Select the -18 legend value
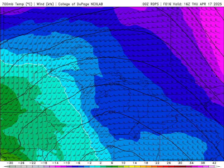 [x=44, y=163]
